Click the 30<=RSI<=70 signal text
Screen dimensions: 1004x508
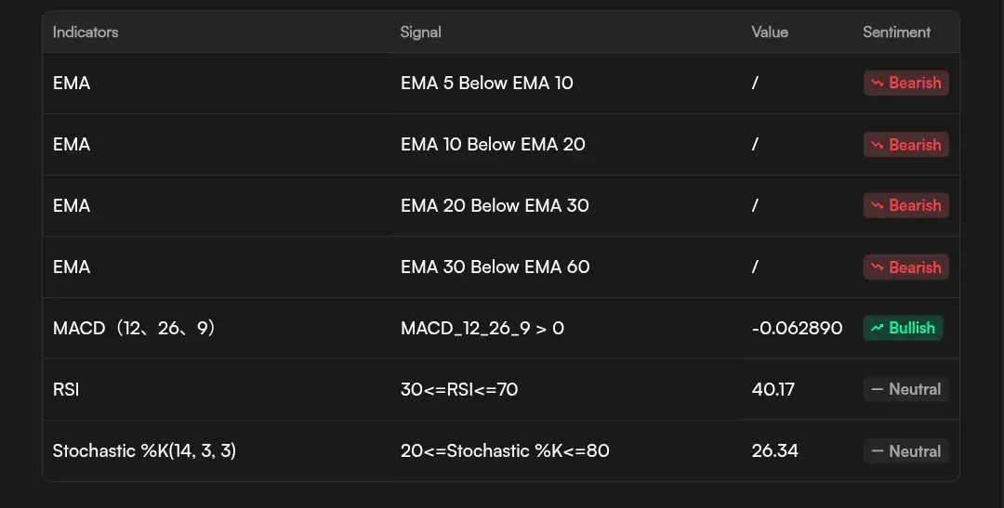click(x=459, y=389)
